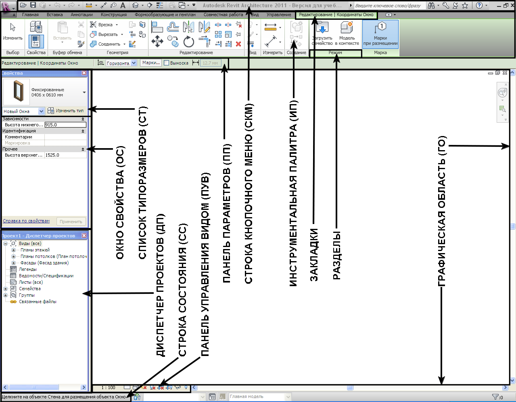Select the Copy tool icon
Image resolution: width=516 pixels, height=402 pixels.
point(173,41)
